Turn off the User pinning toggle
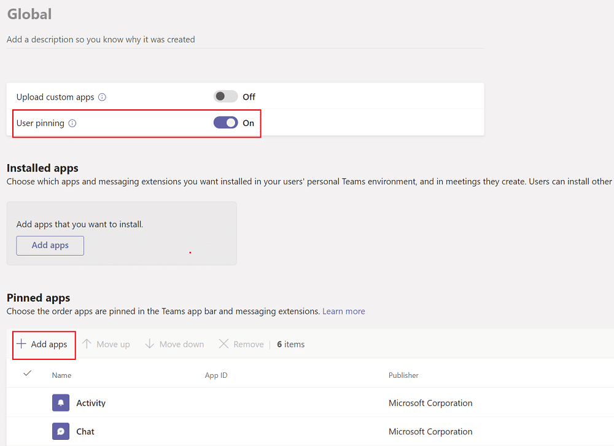The width and height of the screenshot is (614, 446). pos(225,123)
